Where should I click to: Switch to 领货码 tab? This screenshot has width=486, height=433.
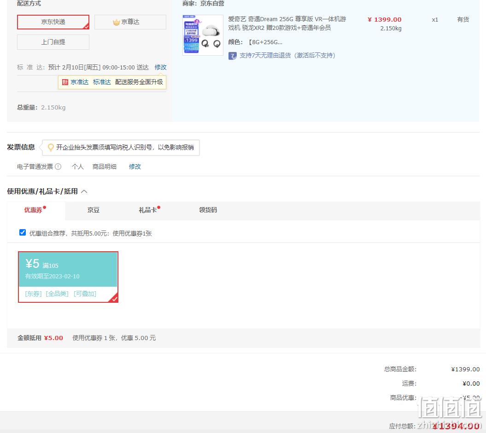coord(208,210)
